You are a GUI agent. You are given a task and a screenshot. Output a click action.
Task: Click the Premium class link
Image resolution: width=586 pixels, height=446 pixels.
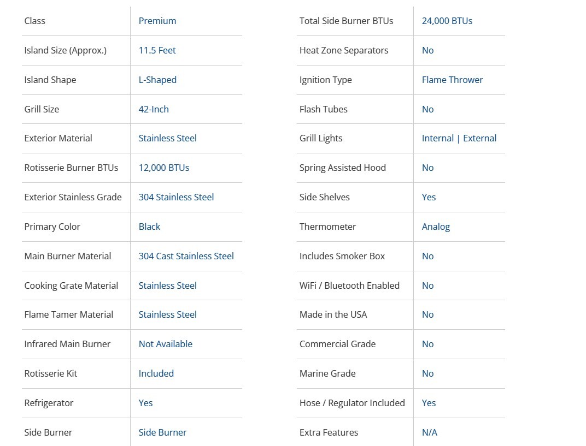tap(157, 21)
